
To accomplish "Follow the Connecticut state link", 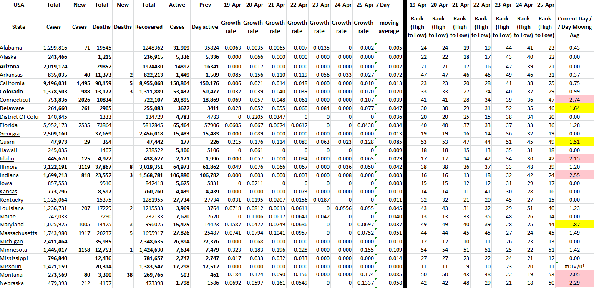I will (x=15, y=100).
